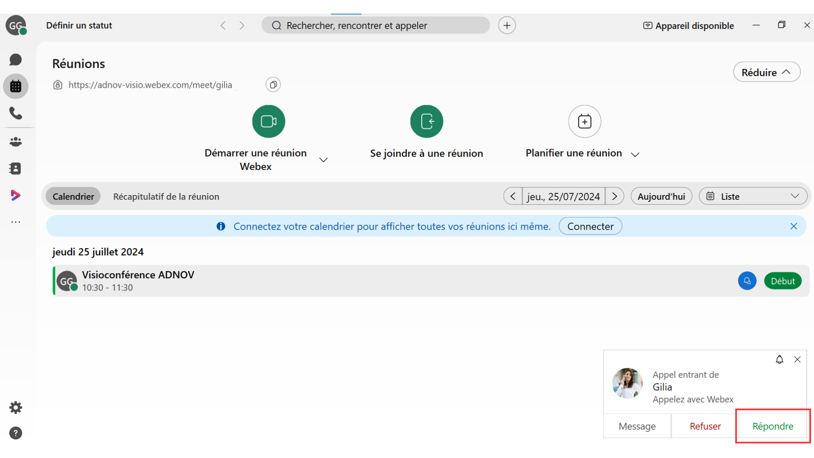Show more sidebar options (three dots)

(x=16, y=222)
